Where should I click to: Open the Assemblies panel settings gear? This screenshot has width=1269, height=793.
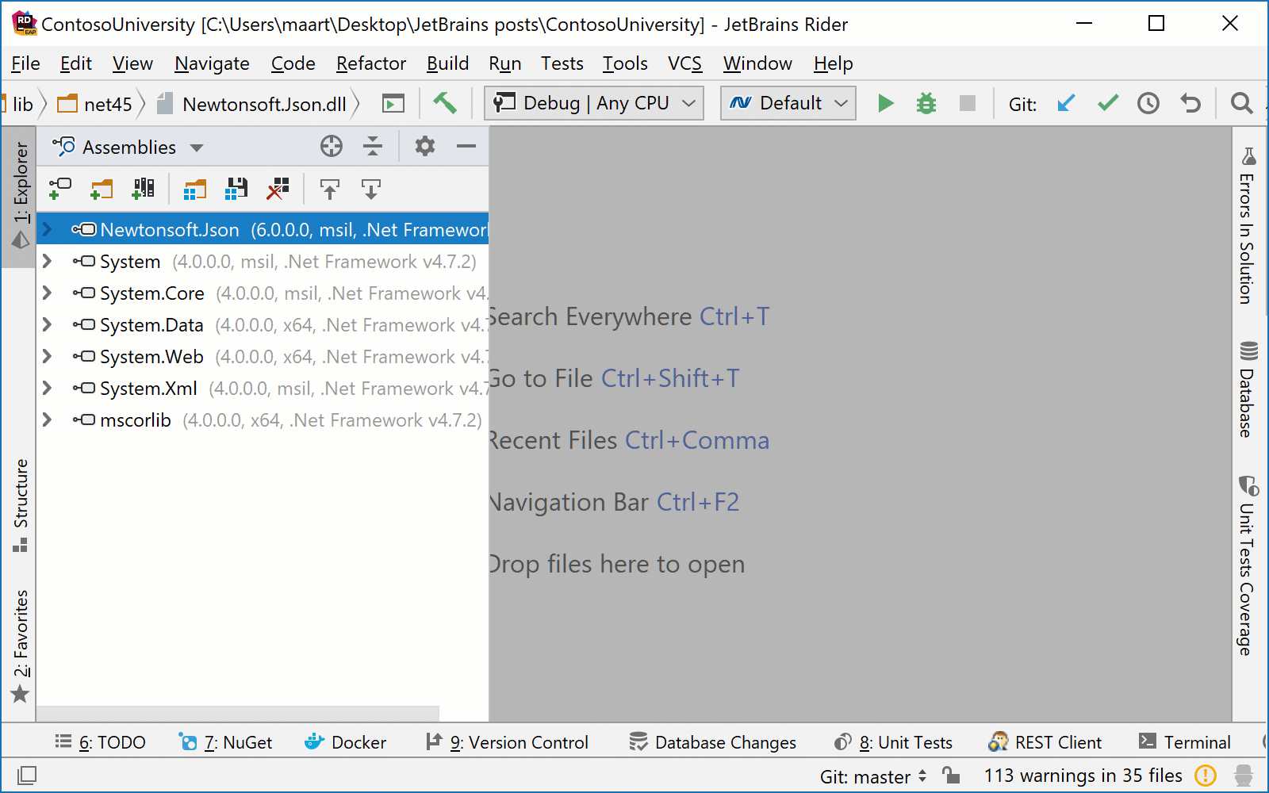pos(425,146)
